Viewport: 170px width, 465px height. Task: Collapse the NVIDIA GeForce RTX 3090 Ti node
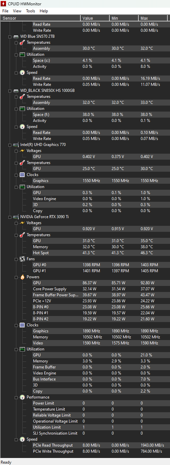[9, 217]
